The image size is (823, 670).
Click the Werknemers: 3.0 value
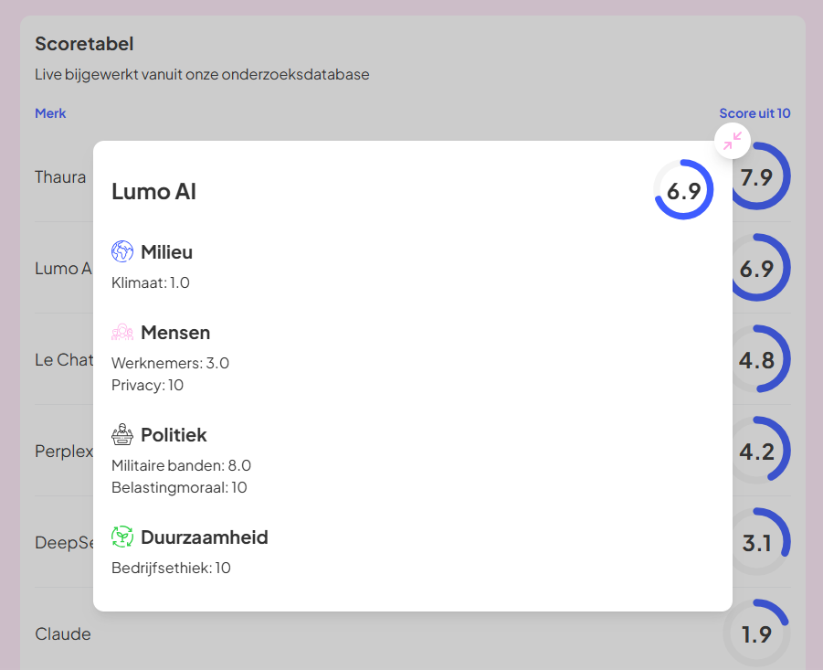(x=170, y=363)
